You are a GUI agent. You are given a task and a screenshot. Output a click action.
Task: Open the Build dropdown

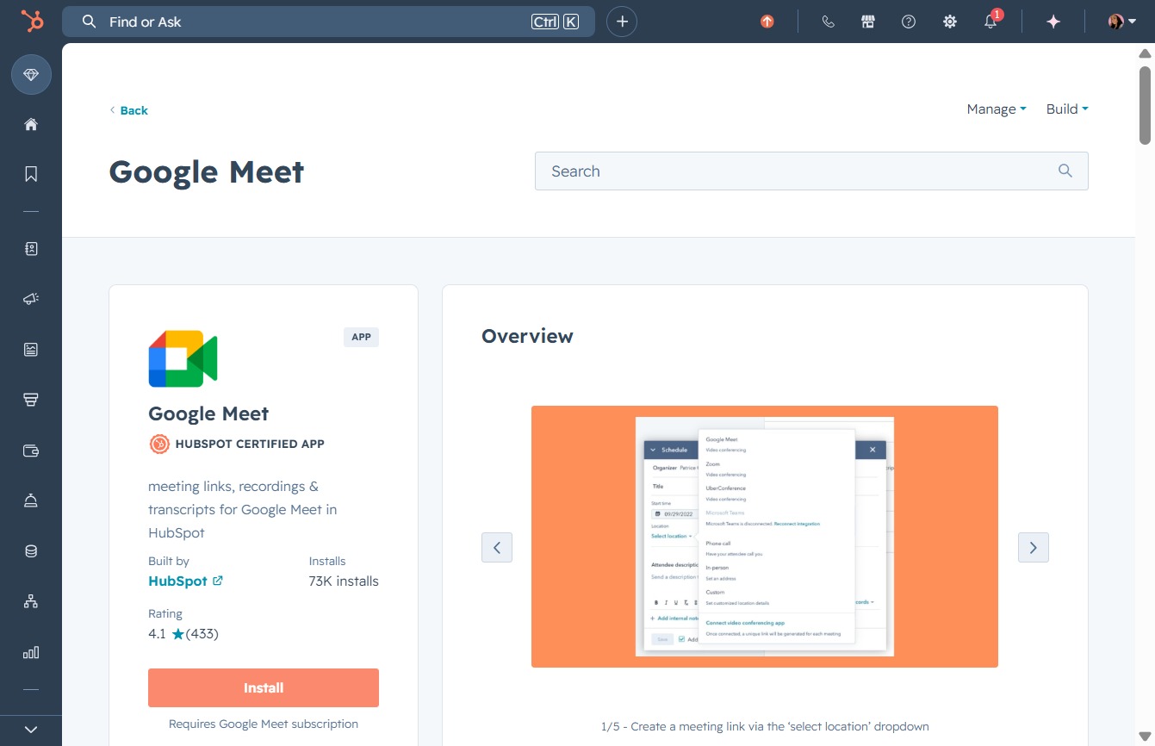coord(1067,109)
